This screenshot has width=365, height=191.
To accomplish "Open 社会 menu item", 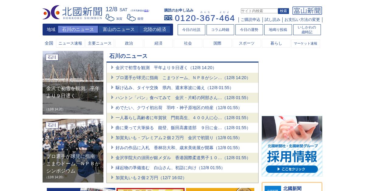I will click(188, 43).
